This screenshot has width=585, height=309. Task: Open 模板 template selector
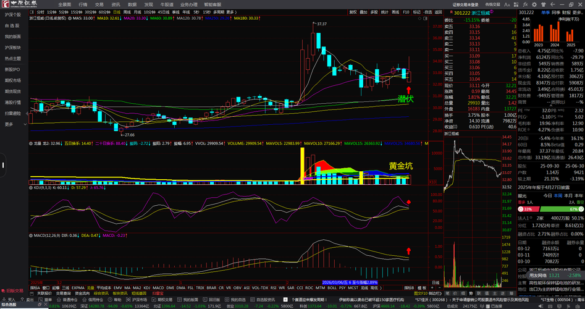pyautogui.click(x=422, y=288)
